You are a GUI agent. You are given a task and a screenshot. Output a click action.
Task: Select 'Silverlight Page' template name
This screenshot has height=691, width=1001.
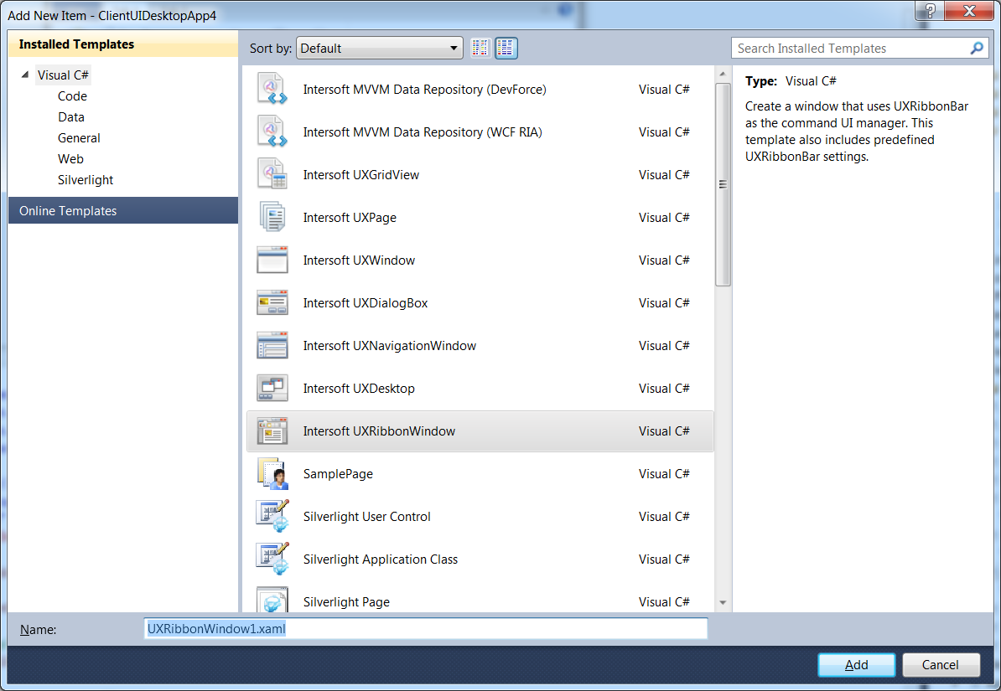pos(346,602)
